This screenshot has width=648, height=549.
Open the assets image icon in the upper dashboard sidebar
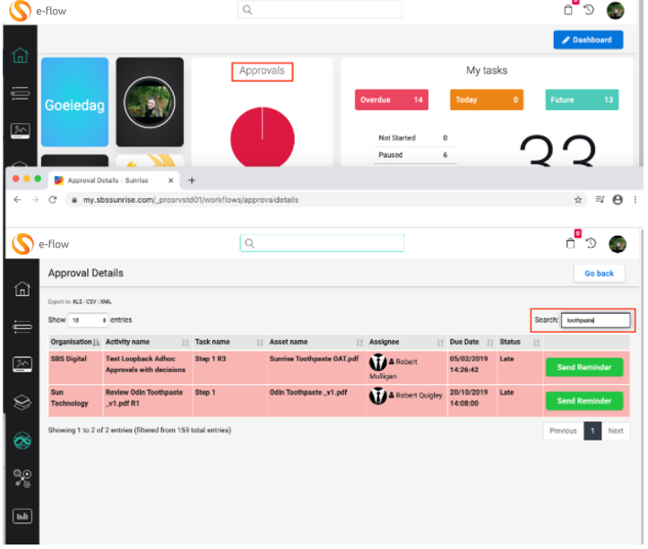[20, 131]
